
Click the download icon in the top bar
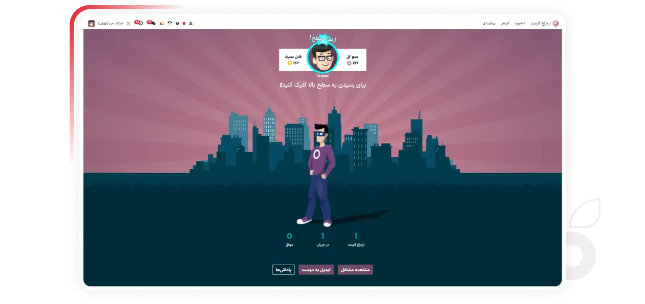click(x=191, y=23)
